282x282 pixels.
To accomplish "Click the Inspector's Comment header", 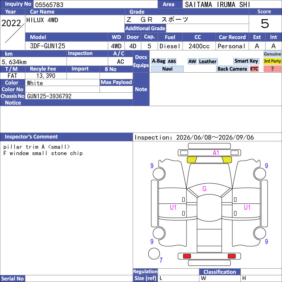I will point(66,137).
